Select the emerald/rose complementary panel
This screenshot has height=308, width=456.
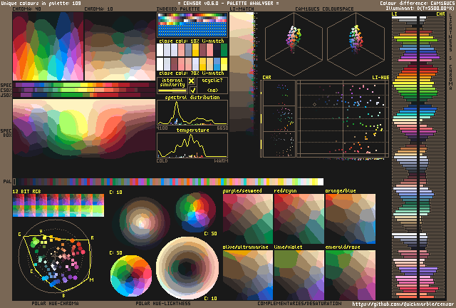click(350, 275)
